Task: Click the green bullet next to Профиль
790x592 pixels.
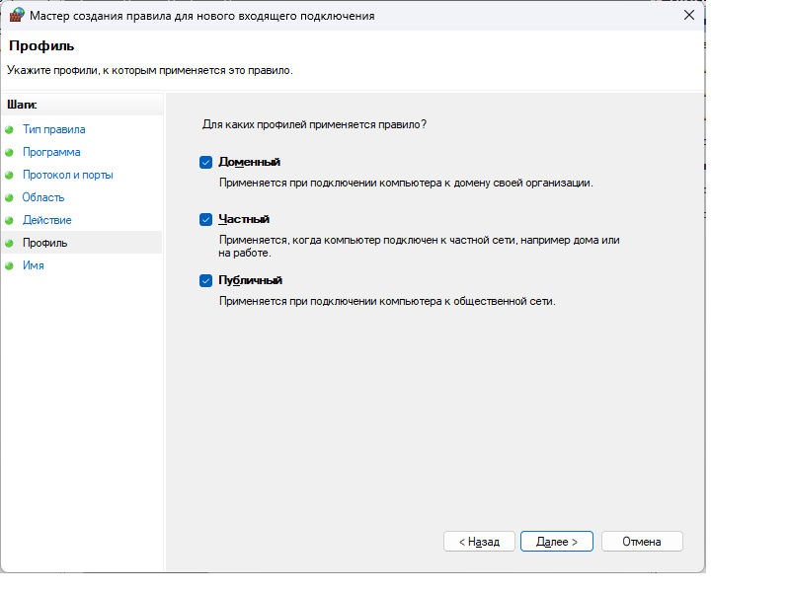Action: (10, 243)
